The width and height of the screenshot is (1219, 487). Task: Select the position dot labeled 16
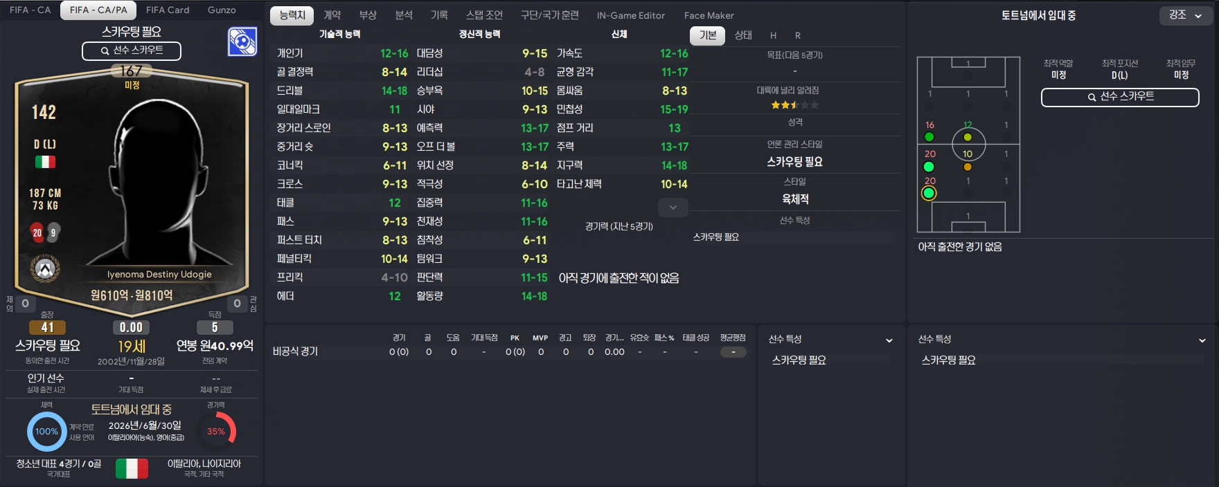(929, 137)
